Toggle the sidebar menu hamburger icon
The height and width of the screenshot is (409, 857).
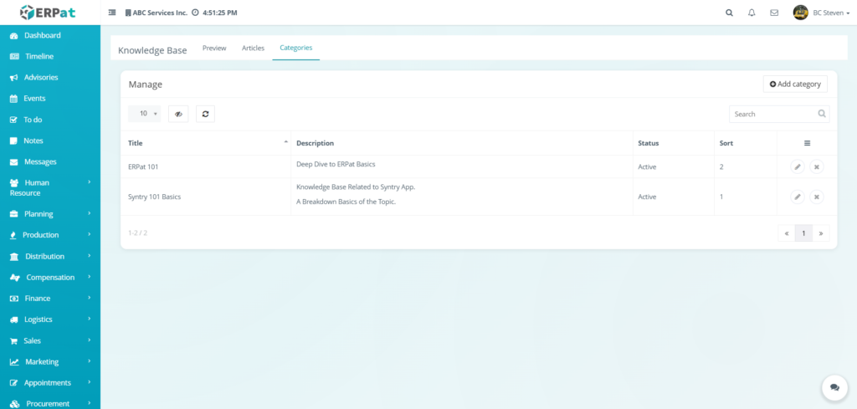(x=112, y=13)
